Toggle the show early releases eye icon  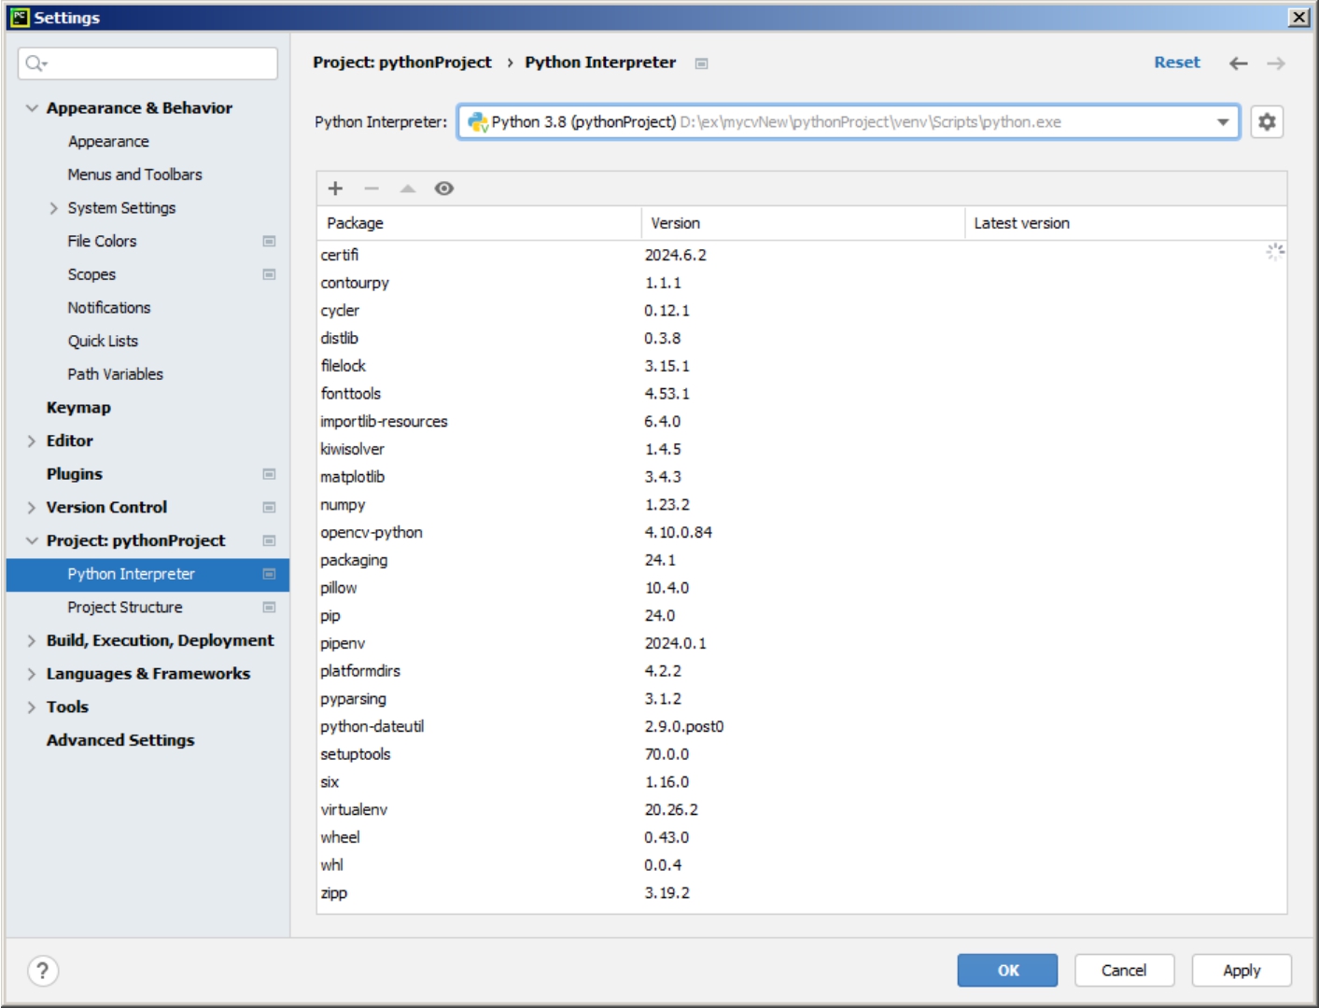coord(444,189)
